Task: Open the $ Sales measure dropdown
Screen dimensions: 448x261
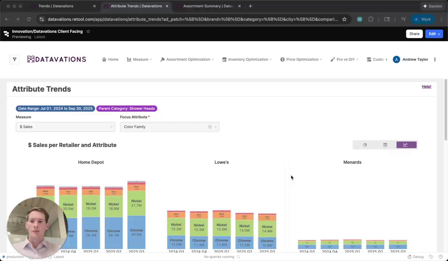Action: [x=65, y=127]
